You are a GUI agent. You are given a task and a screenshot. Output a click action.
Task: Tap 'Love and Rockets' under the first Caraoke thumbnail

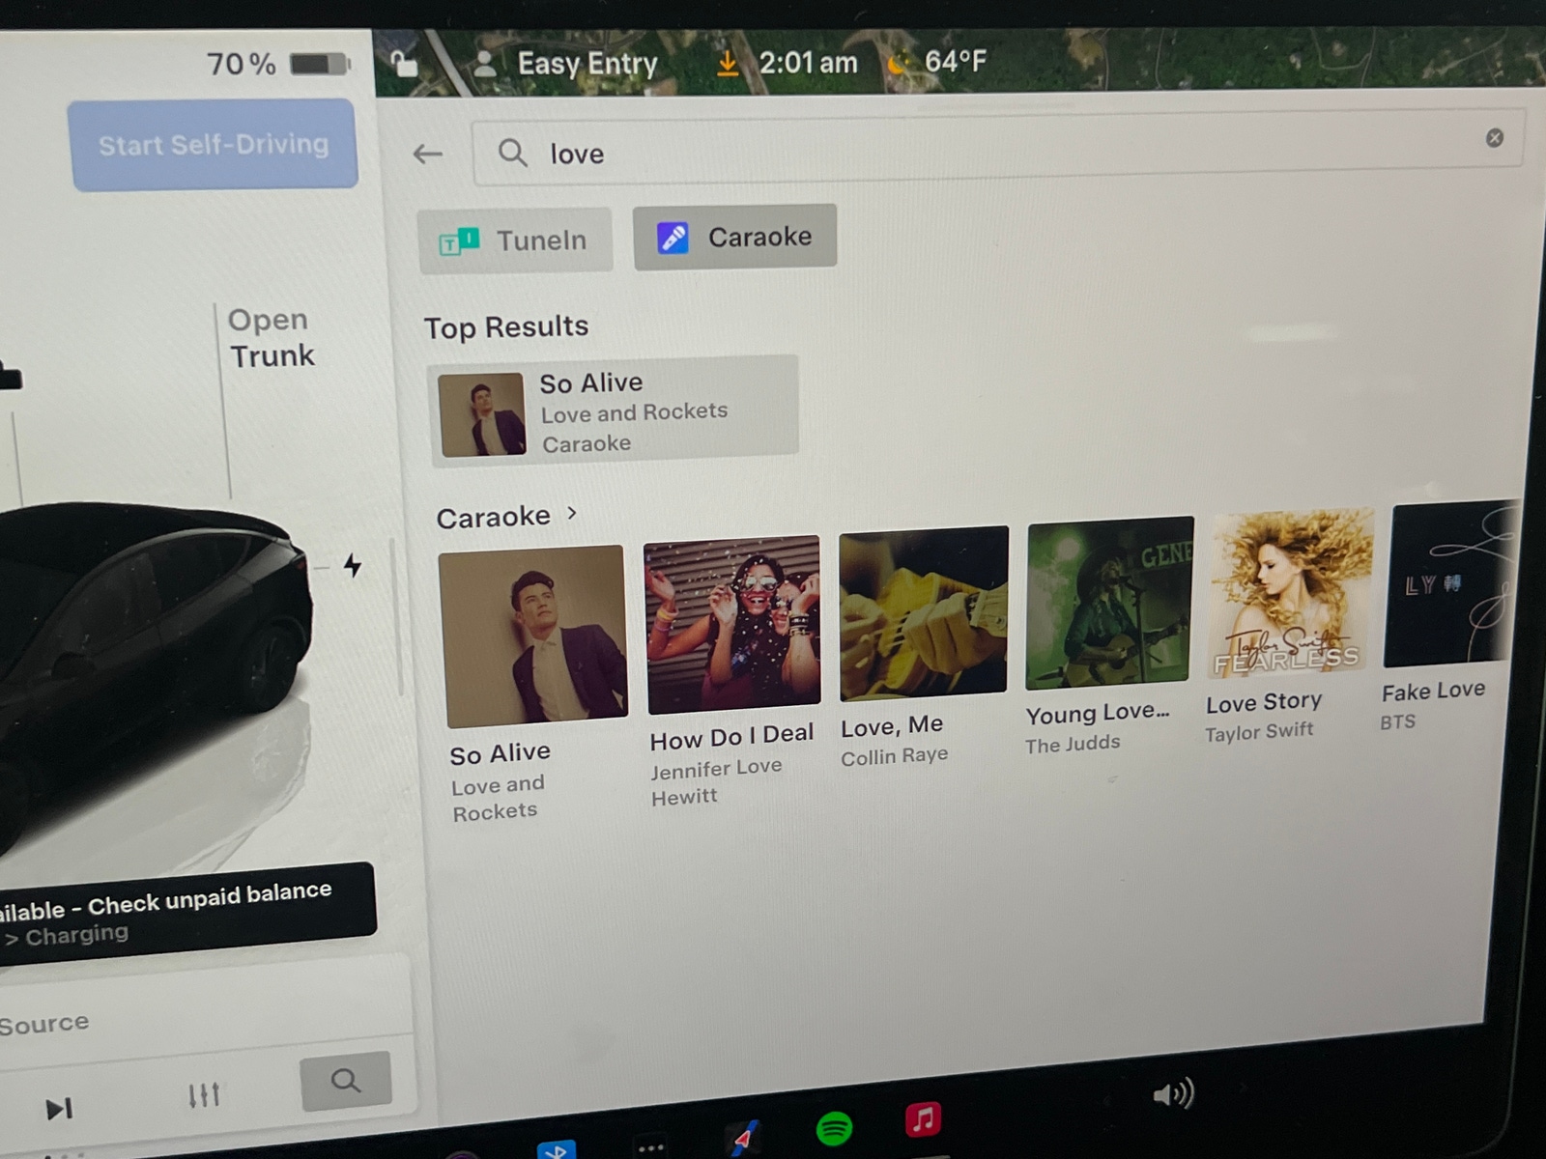point(499,798)
